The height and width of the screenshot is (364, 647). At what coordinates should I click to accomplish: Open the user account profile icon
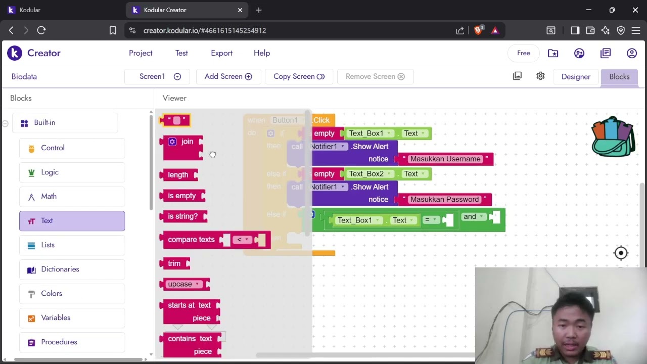coord(632,53)
